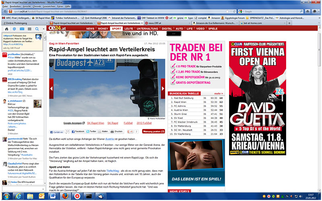Launch Internet Explorer from taskbar
This screenshot has height=201, width=322.
[x=18, y=196]
